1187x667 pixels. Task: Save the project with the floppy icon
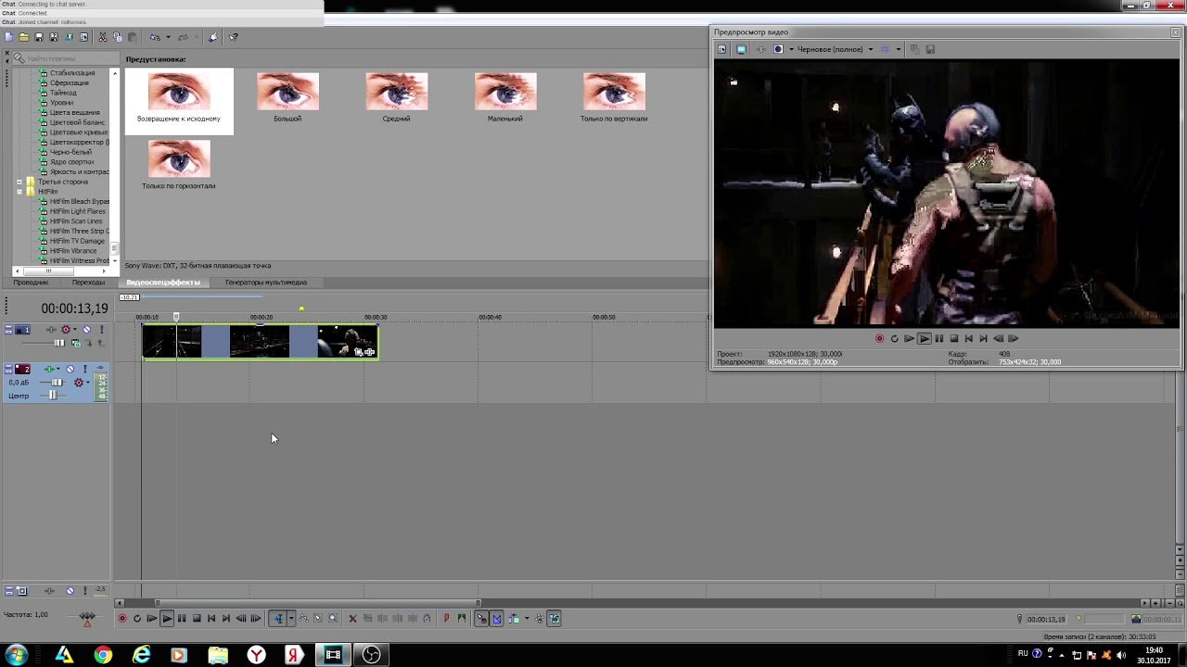(x=39, y=37)
